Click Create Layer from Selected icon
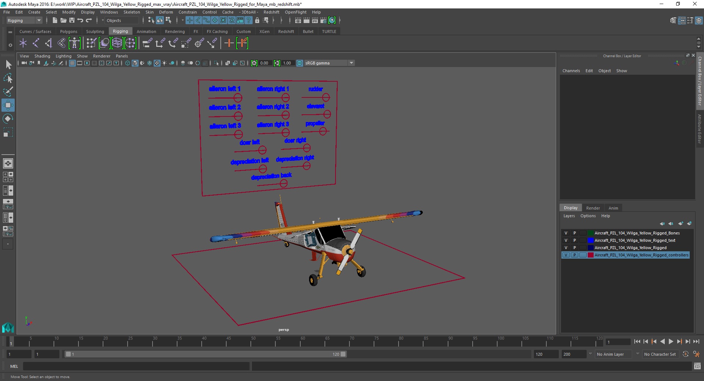Image resolution: width=704 pixels, height=381 pixels. click(689, 223)
